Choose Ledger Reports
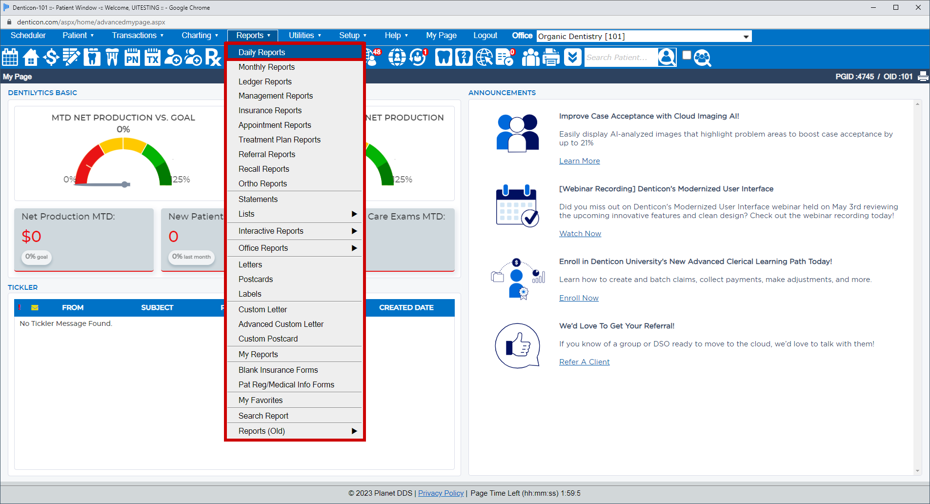930x504 pixels. 295,82
